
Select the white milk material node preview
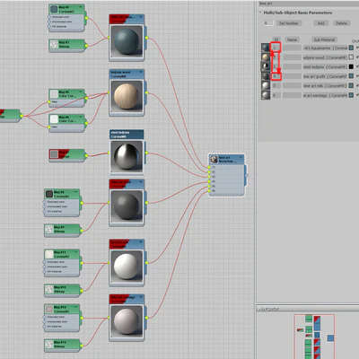click(127, 267)
